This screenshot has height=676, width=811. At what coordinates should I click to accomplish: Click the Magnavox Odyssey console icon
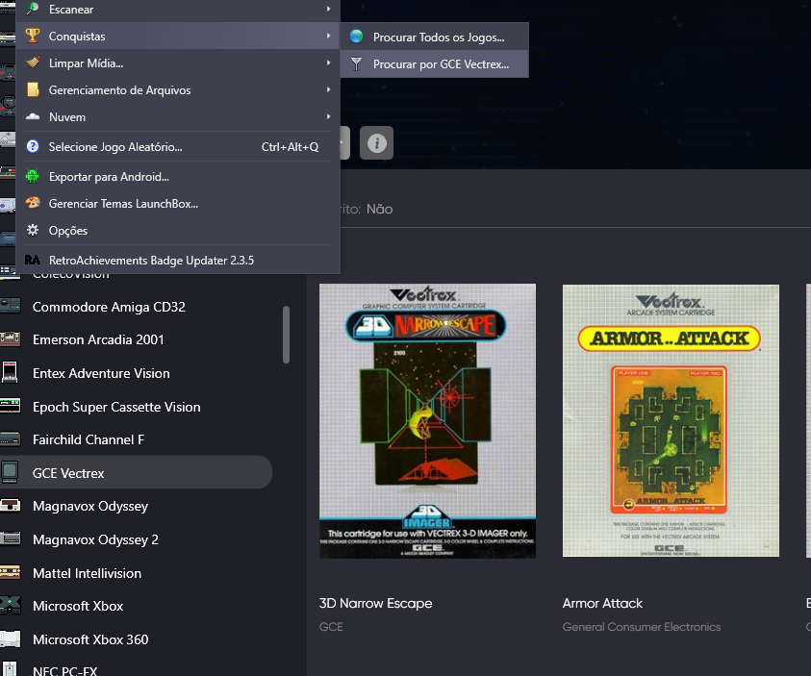(x=11, y=506)
